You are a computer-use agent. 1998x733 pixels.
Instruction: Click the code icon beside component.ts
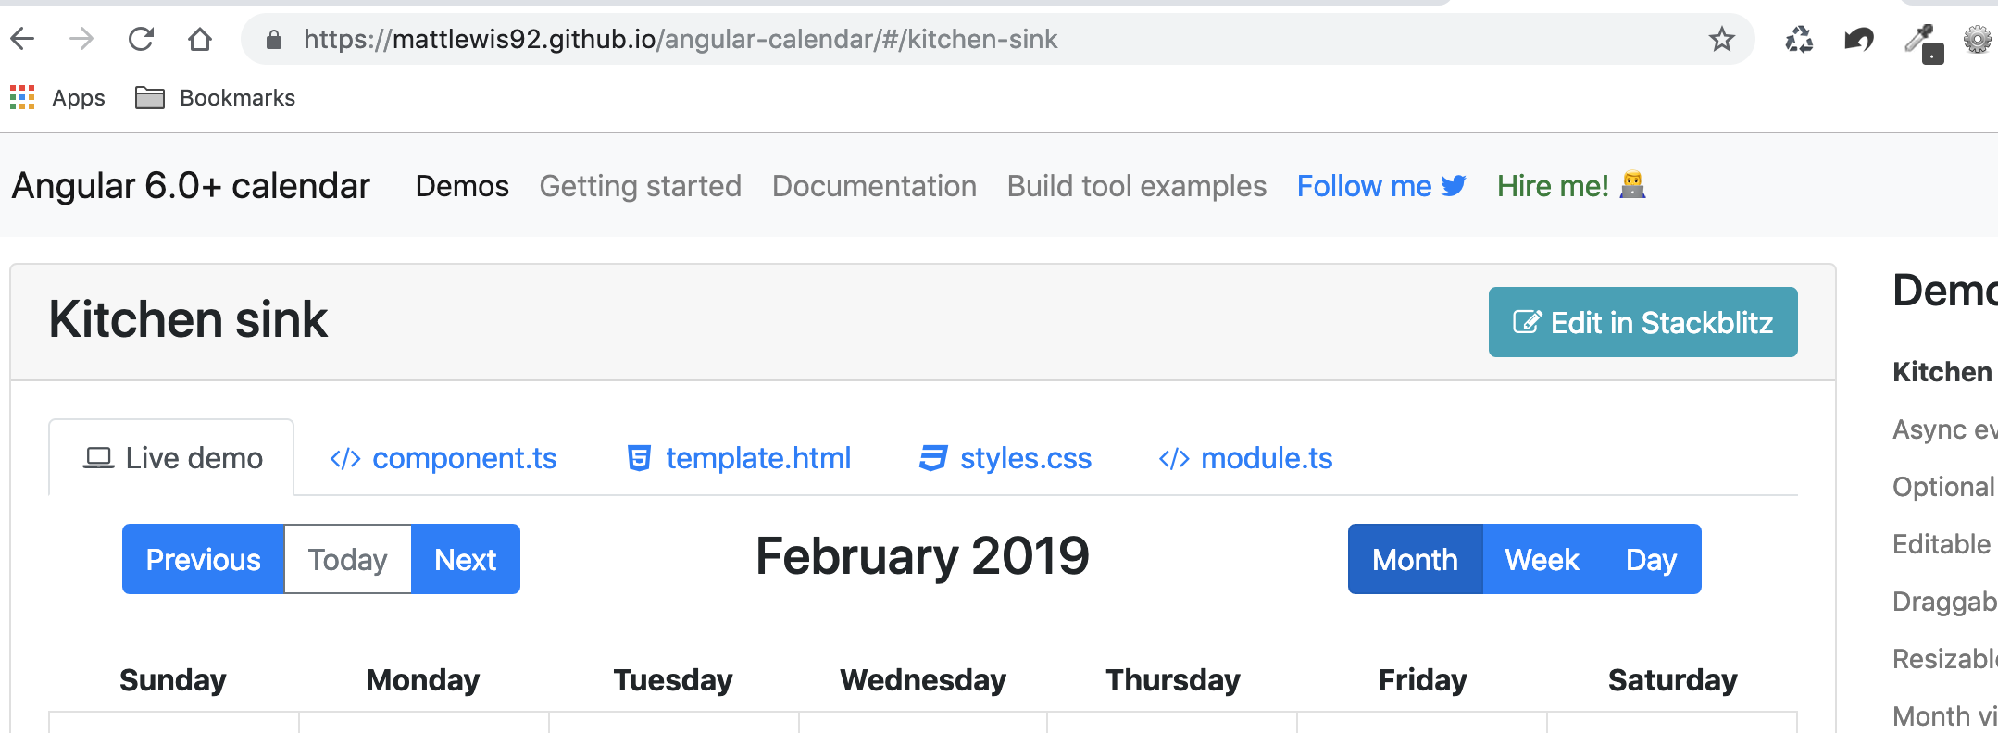coord(344,459)
